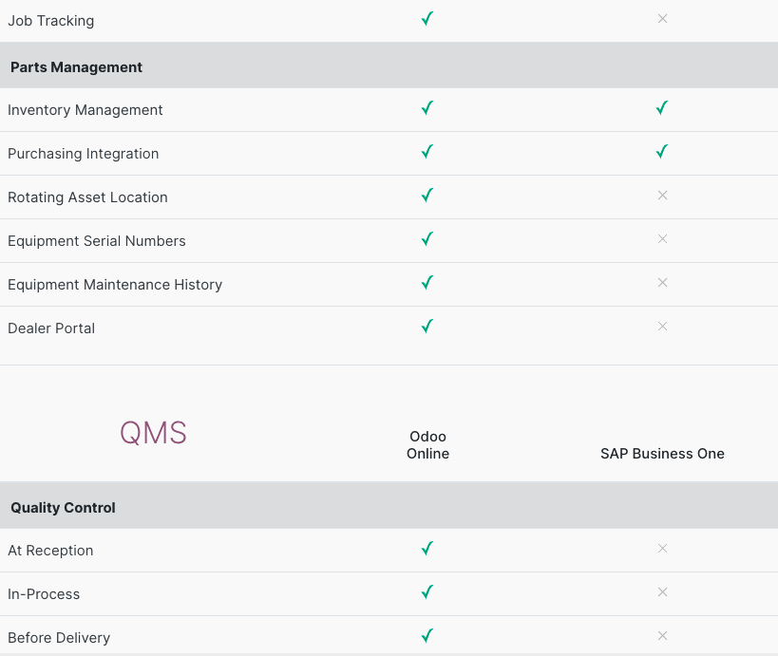Click SAP checkmark for Purchasing Integration
This screenshot has width=778, height=656.
tap(662, 152)
